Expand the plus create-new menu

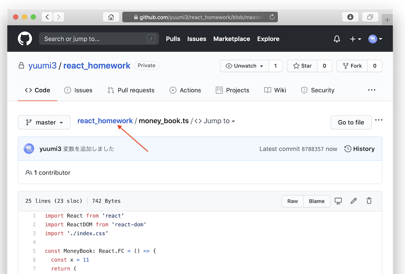(355, 39)
